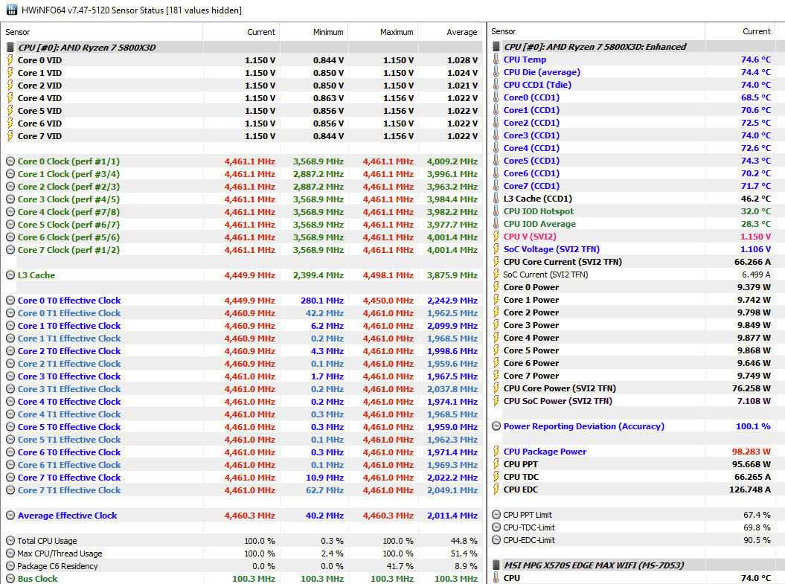The image size is (785, 584).
Task: Click the clock icon for Core 0 Clock (perf #1/1)
Action: 10,161
